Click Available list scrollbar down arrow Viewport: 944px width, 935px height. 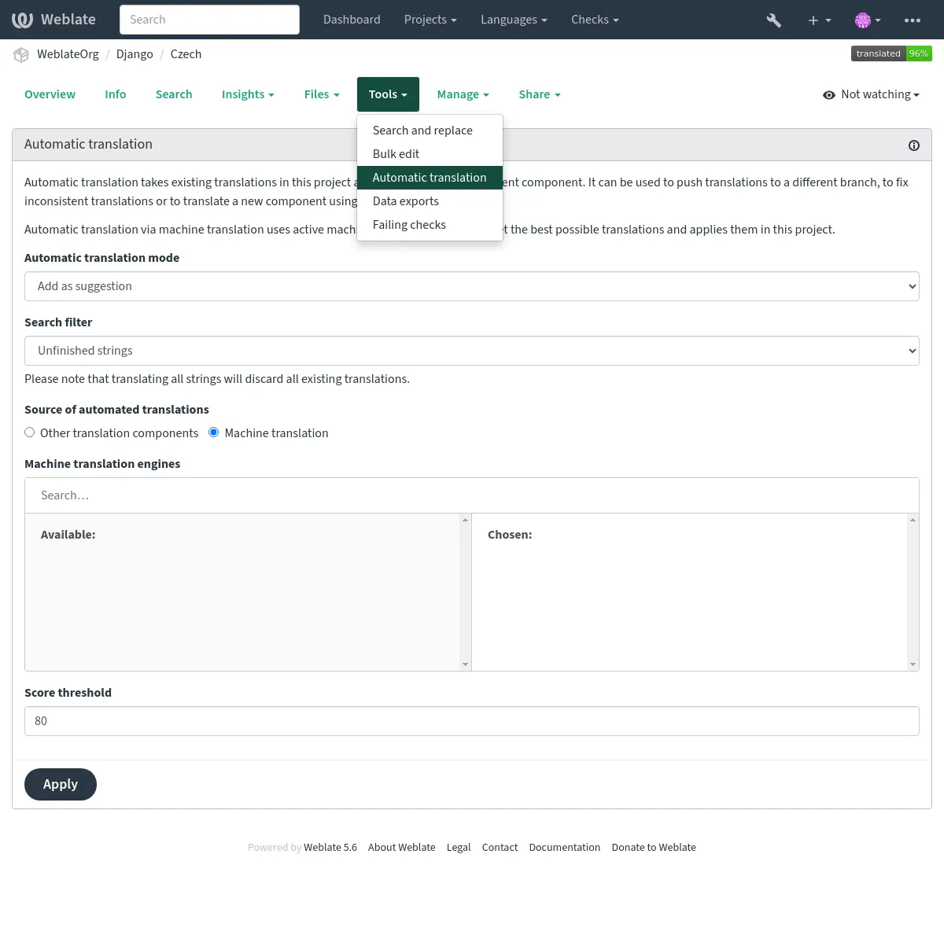466,664
